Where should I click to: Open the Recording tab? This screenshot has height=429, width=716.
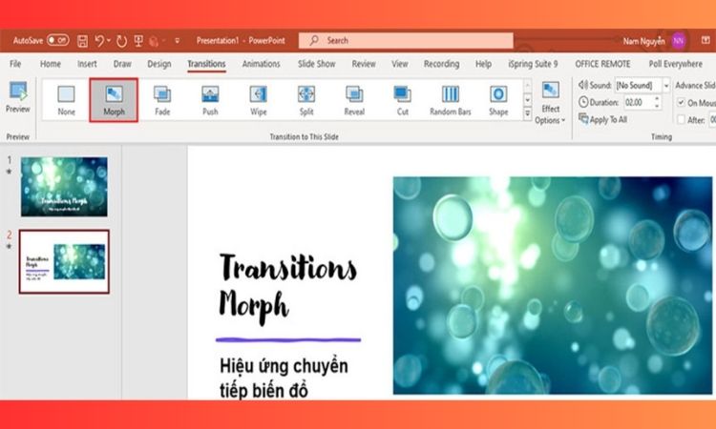pyautogui.click(x=442, y=64)
